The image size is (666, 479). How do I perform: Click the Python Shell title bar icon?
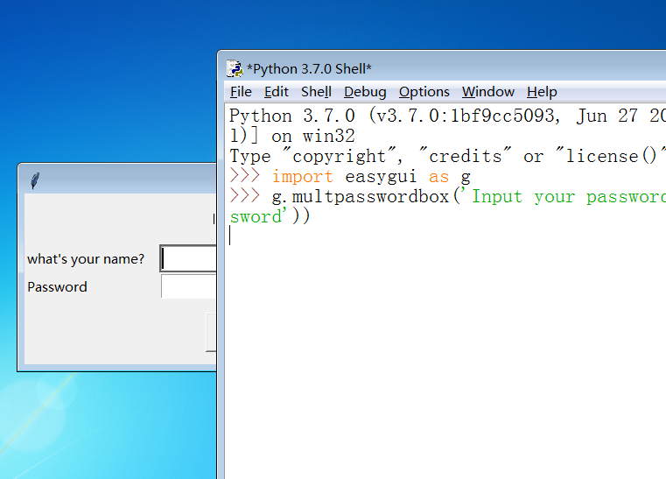(235, 69)
